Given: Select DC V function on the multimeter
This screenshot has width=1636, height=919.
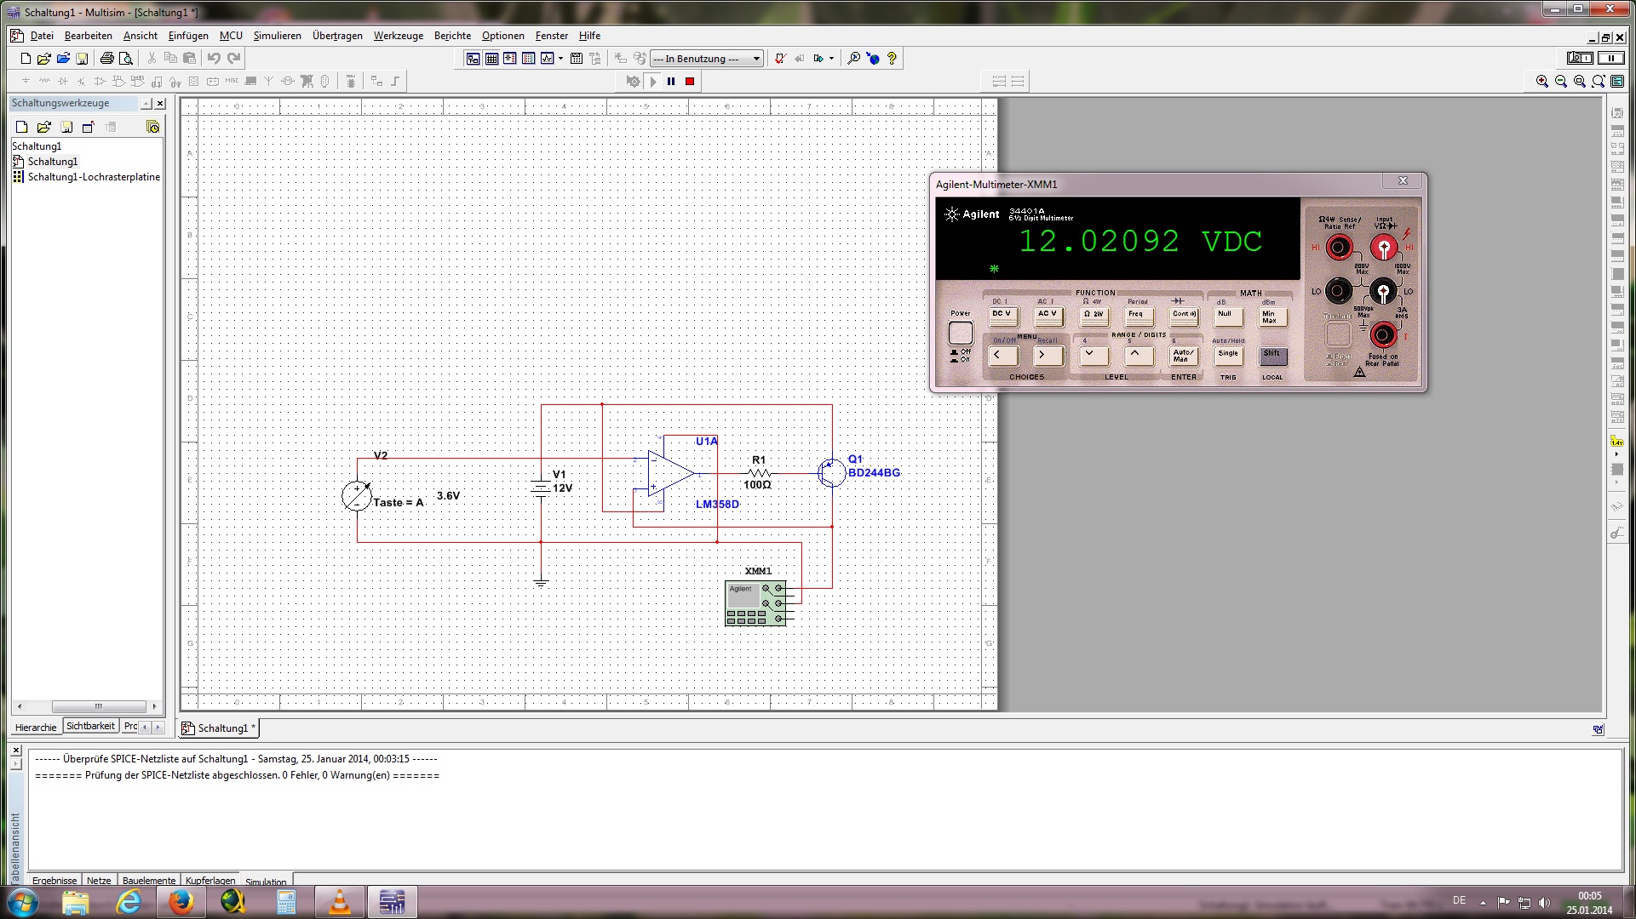Looking at the screenshot, I should click(x=1002, y=316).
